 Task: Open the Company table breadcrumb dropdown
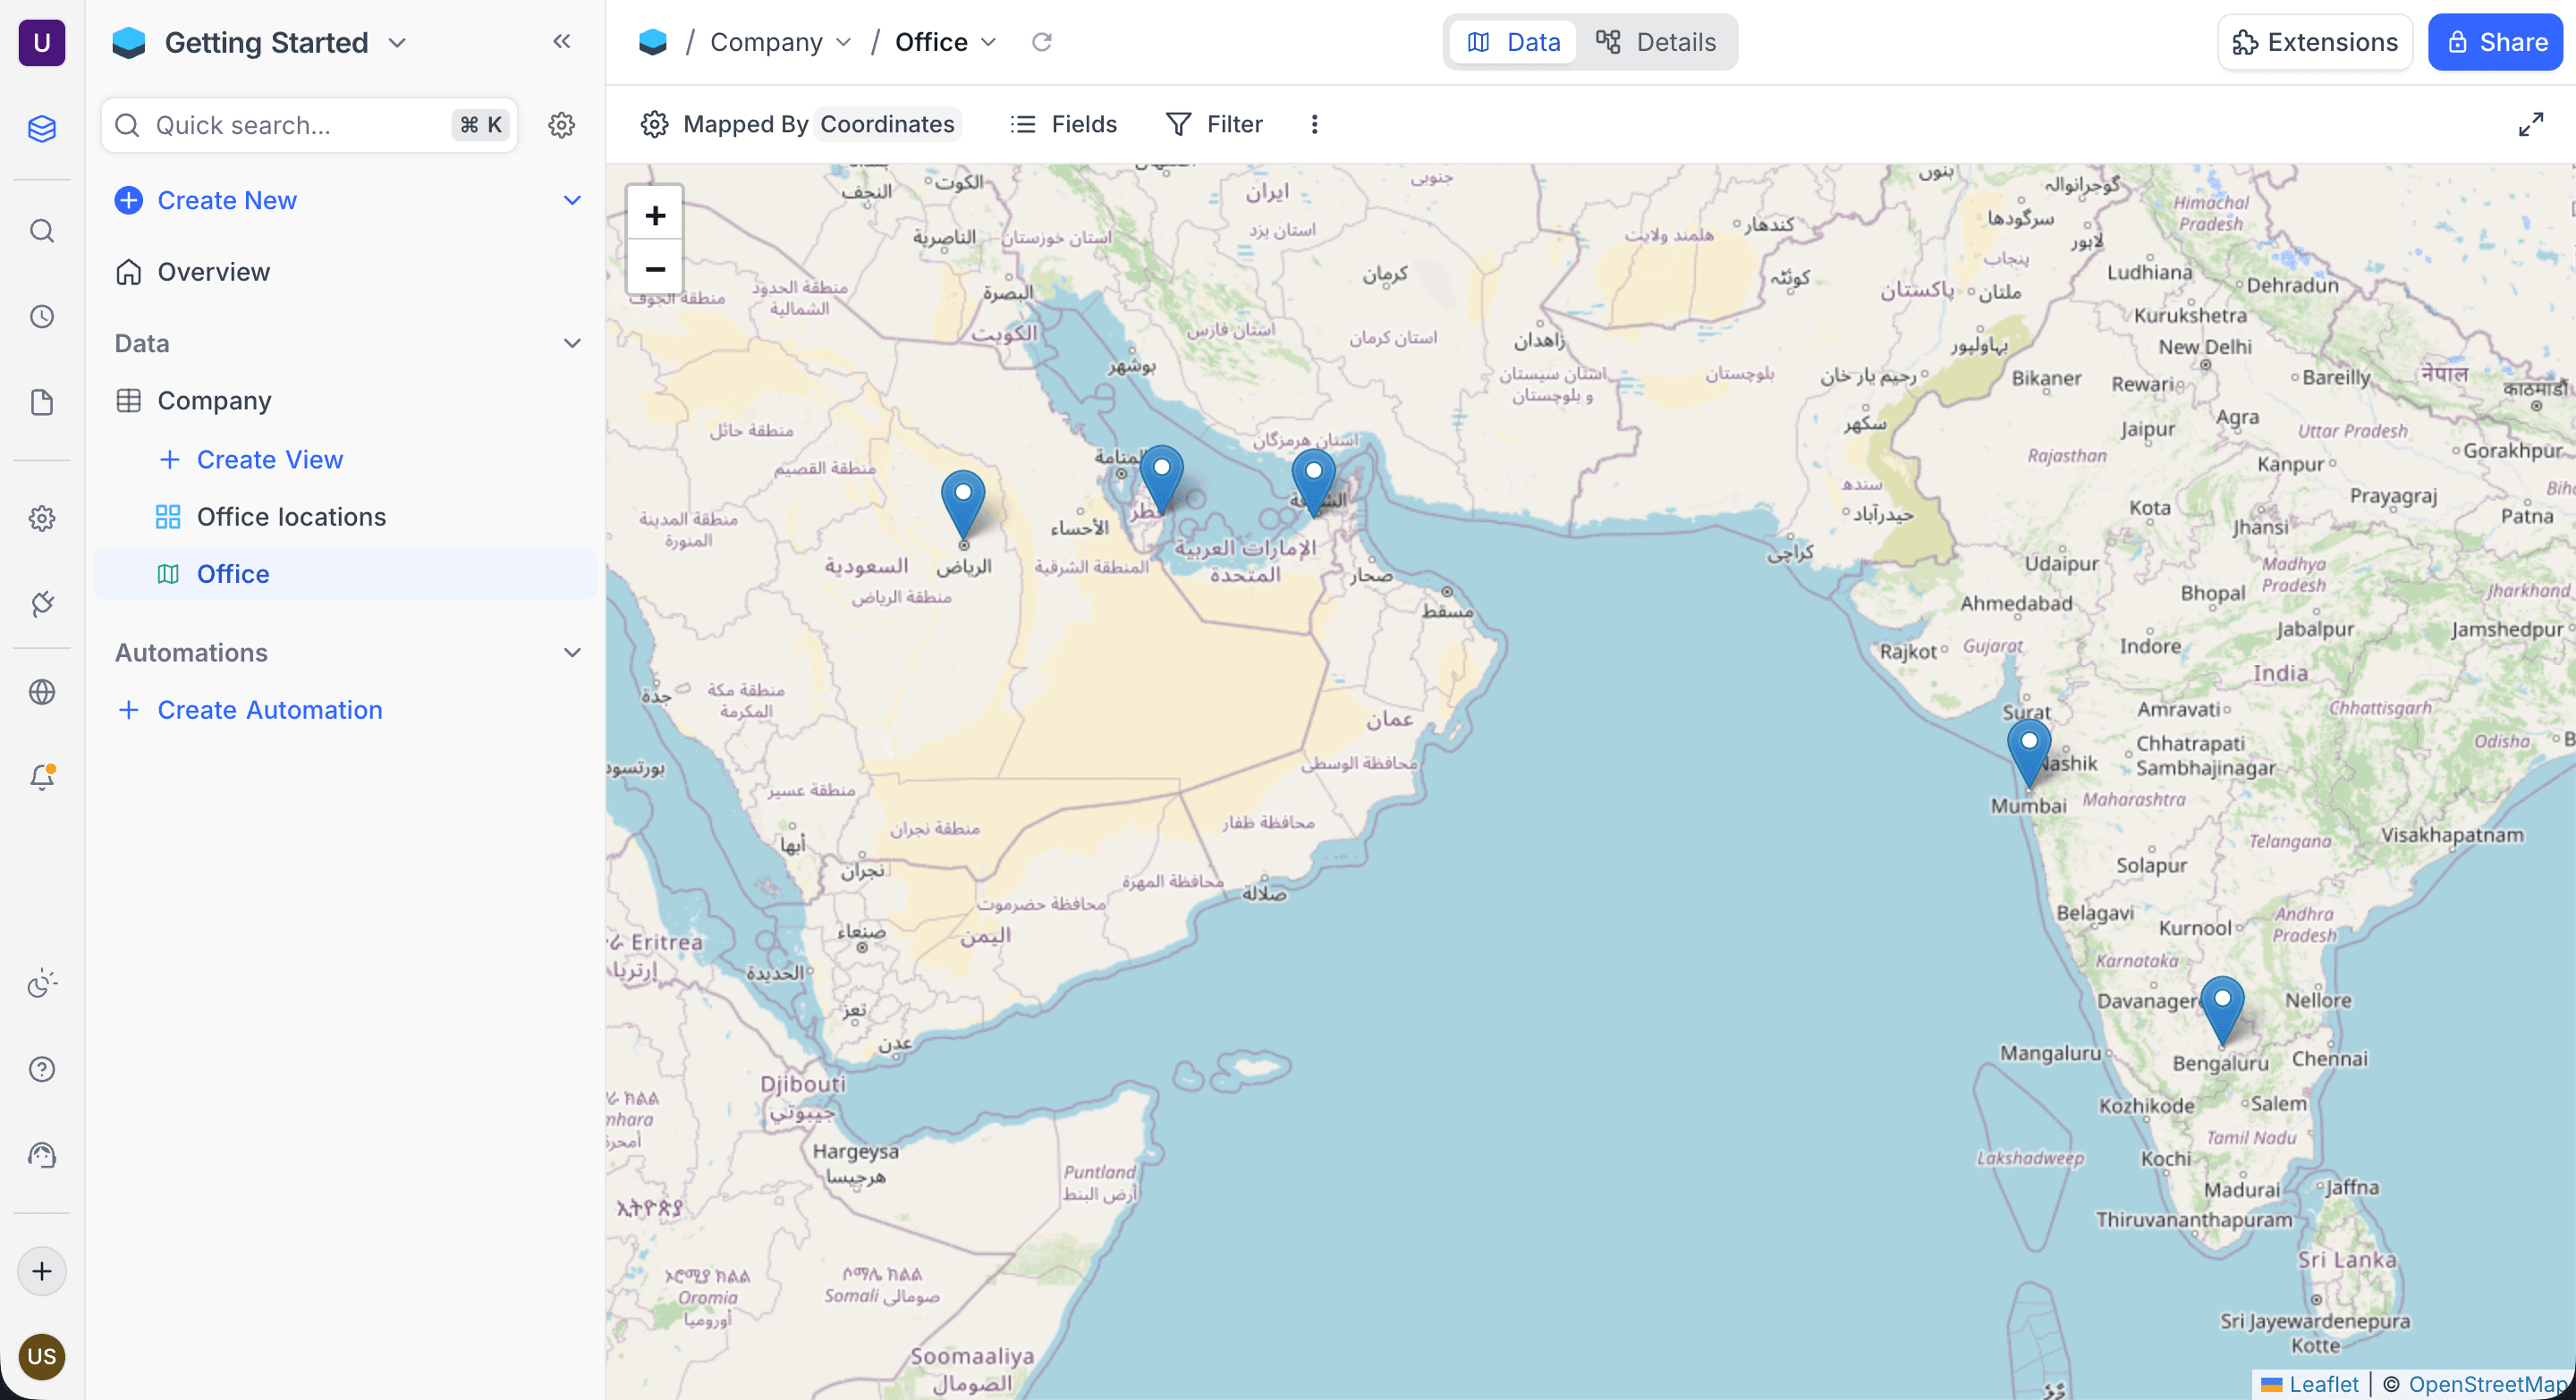(x=843, y=42)
